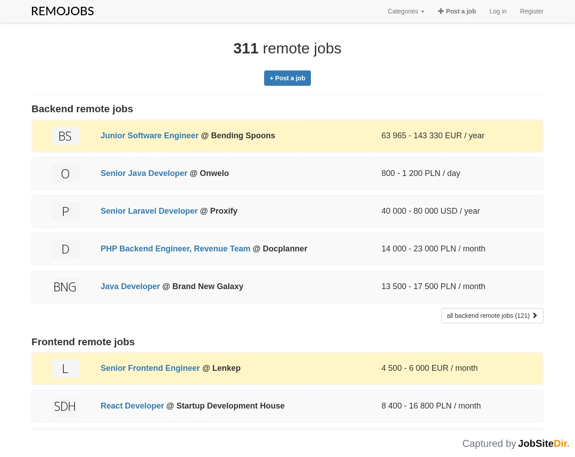575x457 pixels.
Task: Click Post a job in the navbar
Action: [x=457, y=11]
